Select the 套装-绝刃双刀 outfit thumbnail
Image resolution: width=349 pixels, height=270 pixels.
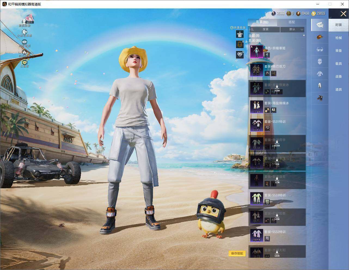click(x=256, y=70)
